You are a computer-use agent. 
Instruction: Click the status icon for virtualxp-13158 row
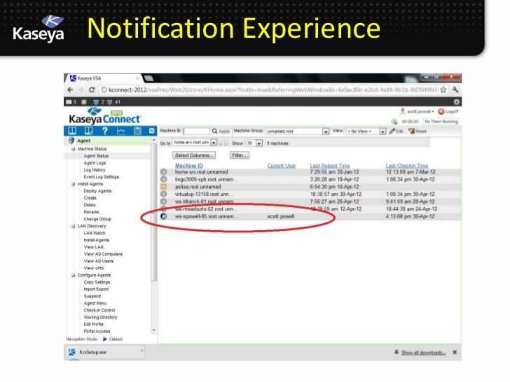(x=164, y=194)
